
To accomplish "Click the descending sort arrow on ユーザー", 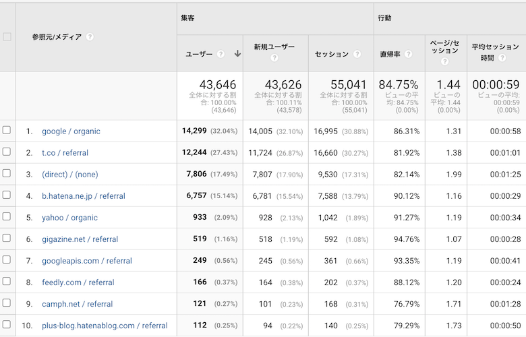I will (237, 54).
